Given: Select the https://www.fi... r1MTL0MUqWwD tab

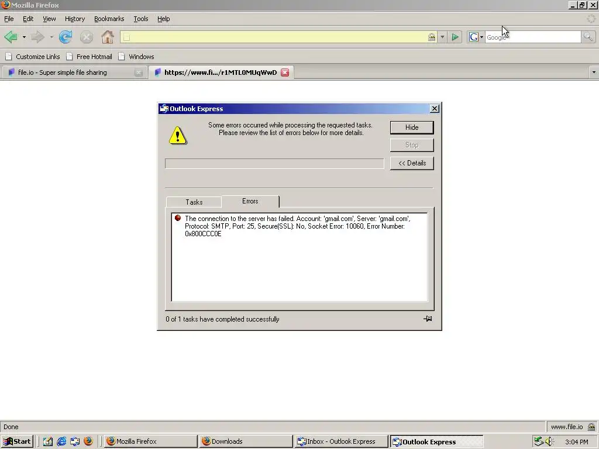Looking at the screenshot, I should click(221, 72).
